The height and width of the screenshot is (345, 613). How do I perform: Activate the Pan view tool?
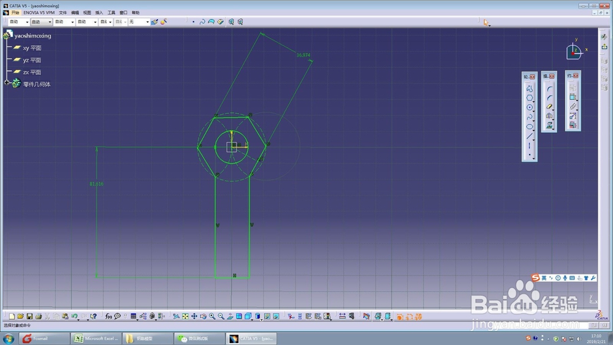(194, 316)
